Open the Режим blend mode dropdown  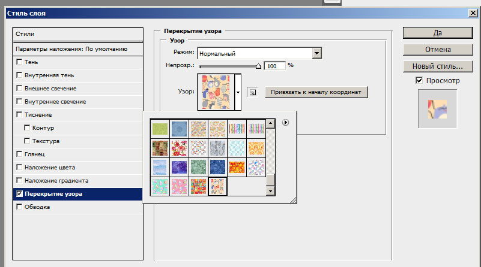(x=316, y=53)
